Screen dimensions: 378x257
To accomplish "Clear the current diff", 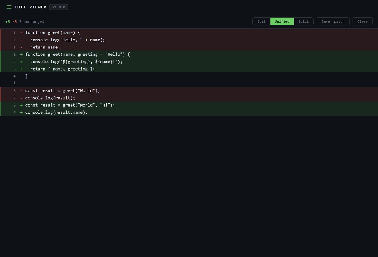I will [x=362, y=21].
